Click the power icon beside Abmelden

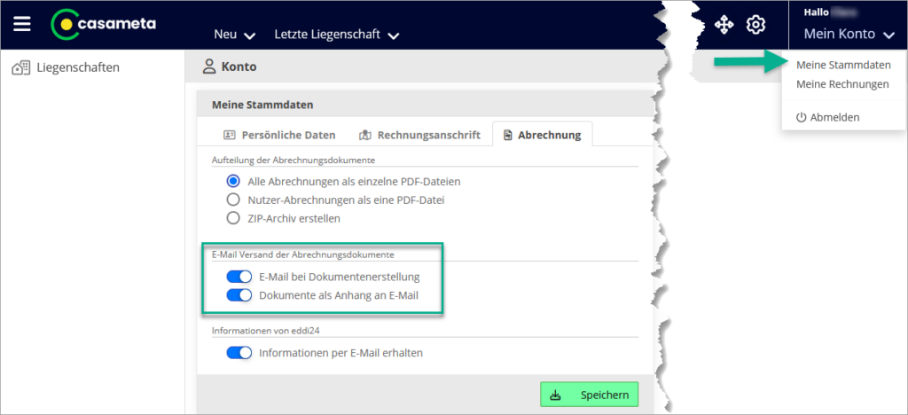[801, 117]
